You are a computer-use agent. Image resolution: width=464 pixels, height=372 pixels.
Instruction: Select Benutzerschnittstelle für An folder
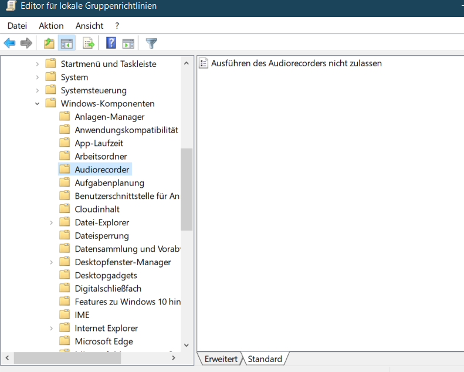pyautogui.click(x=127, y=196)
